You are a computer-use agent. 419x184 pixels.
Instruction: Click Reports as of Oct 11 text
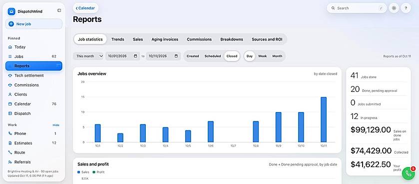tap(397, 56)
